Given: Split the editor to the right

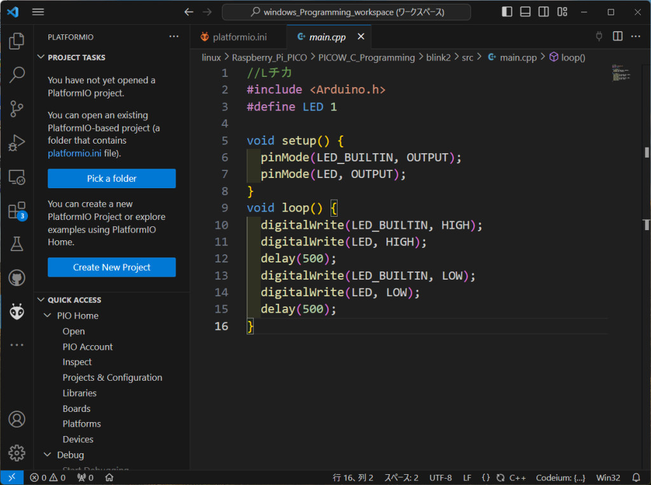Looking at the screenshot, I should coord(617,36).
